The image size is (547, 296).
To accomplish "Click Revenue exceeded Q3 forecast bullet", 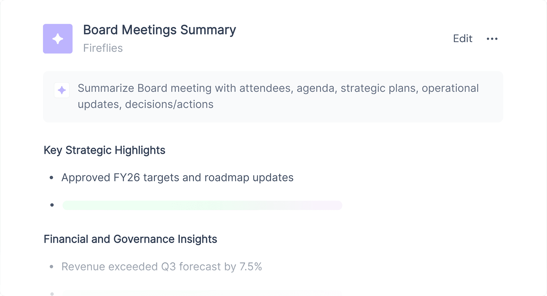I will pos(162,266).
